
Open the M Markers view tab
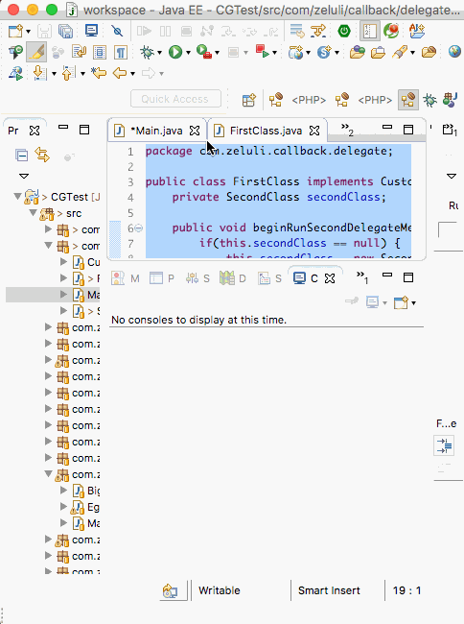tap(126, 278)
